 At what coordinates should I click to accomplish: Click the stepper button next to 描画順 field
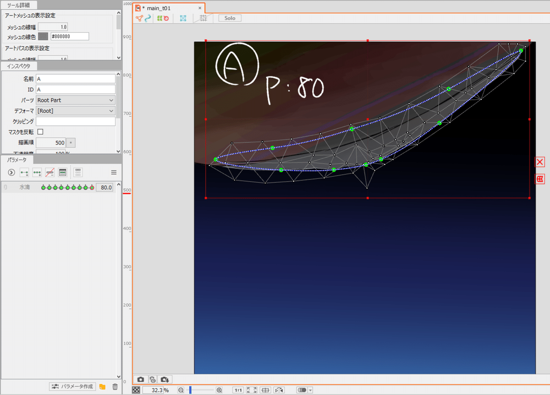coord(71,143)
